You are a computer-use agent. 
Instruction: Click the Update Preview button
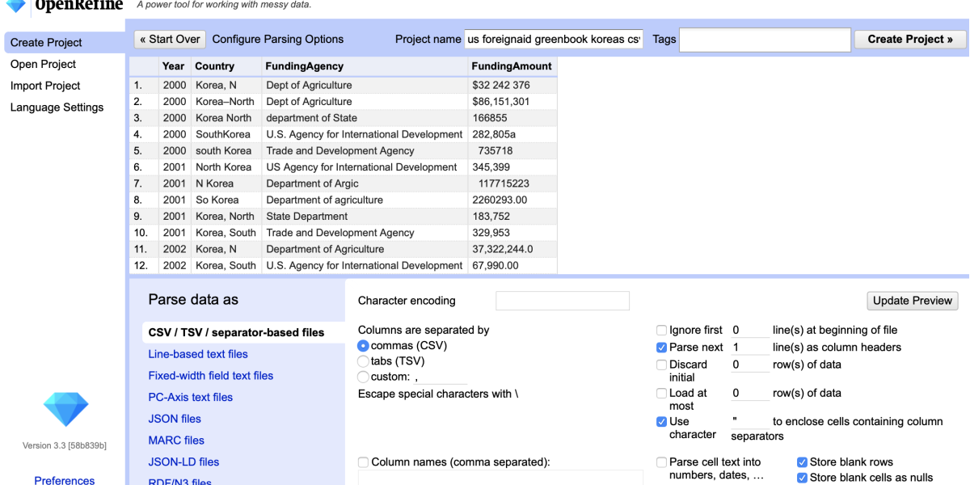[x=913, y=301]
